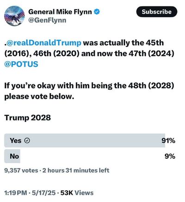The height and width of the screenshot is (202, 185).
Task: Open the @POTUS mention link
Action: (x=21, y=64)
